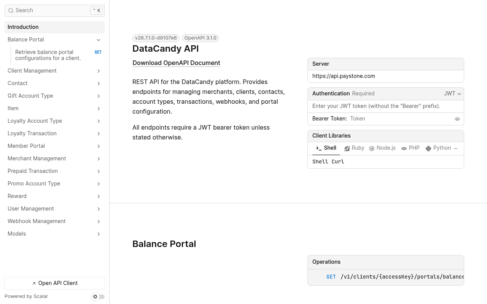Expand the Contact section chevron
The height and width of the screenshot is (304, 487).
pos(99,84)
